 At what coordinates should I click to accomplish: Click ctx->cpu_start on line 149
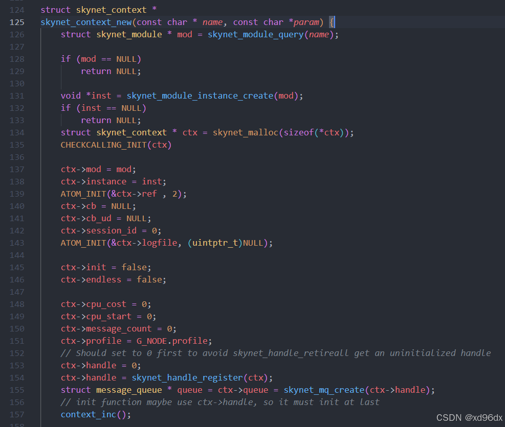[x=96, y=316]
